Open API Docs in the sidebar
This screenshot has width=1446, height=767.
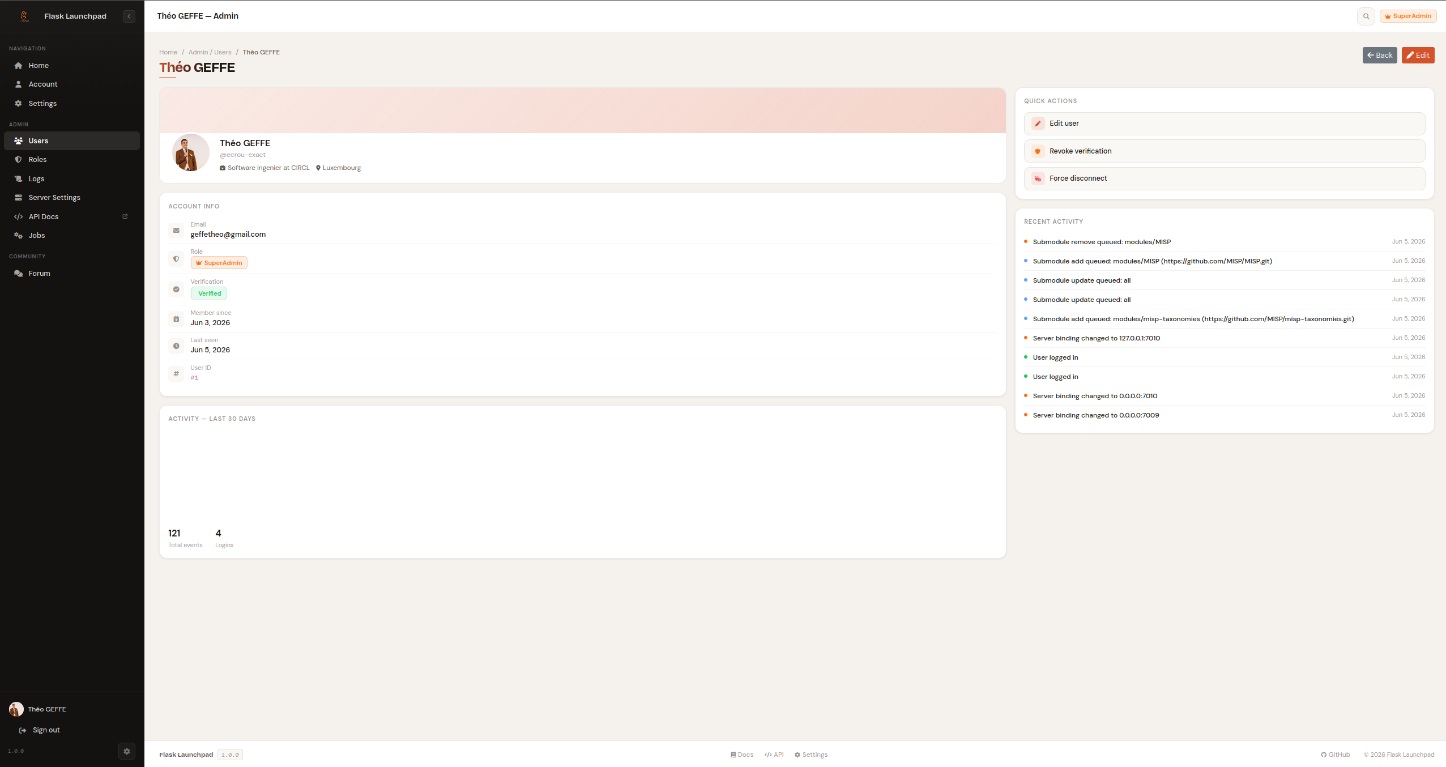click(x=72, y=217)
